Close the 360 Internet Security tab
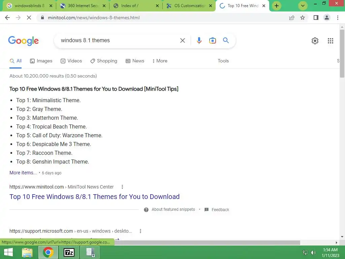The image size is (345, 259). coord(104,6)
